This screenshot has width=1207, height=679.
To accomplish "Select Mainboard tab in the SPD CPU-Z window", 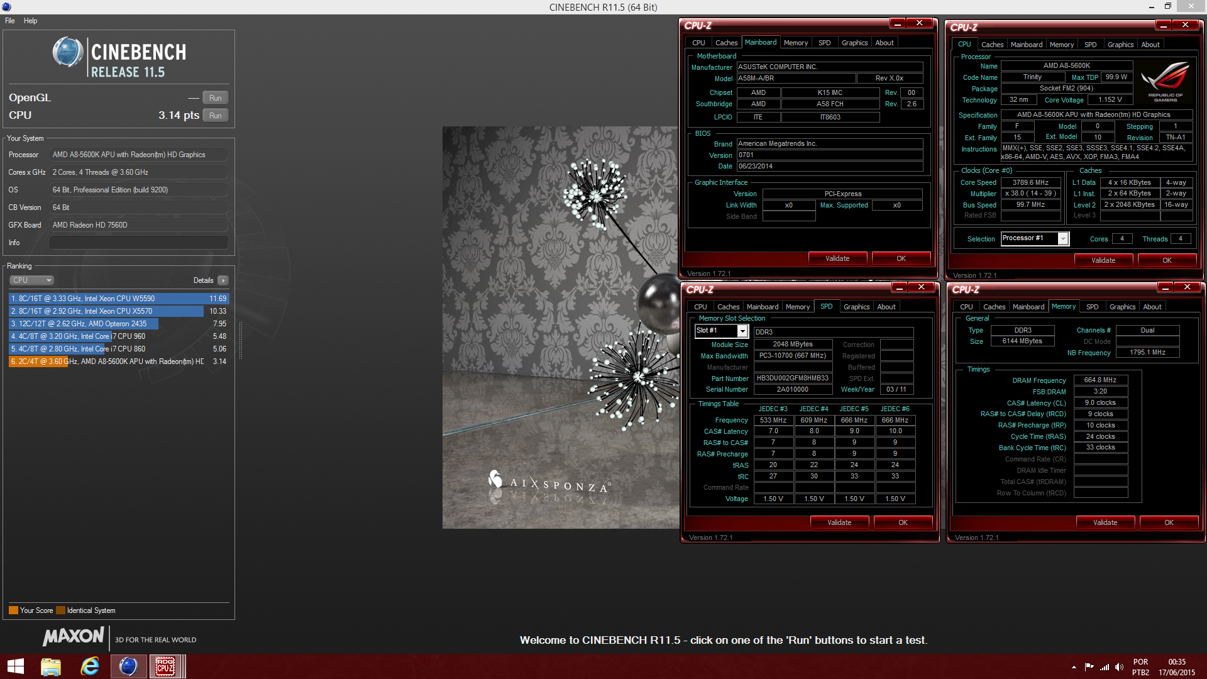I will pos(762,307).
